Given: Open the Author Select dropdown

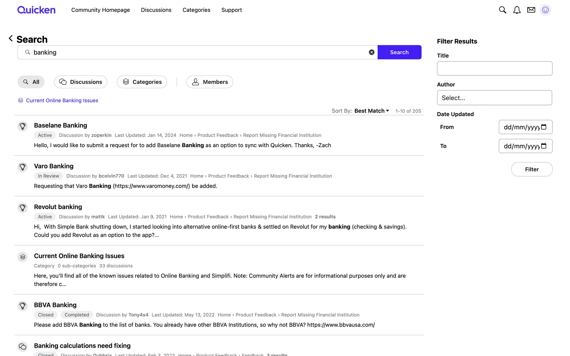Looking at the screenshot, I should [x=494, y=98].
